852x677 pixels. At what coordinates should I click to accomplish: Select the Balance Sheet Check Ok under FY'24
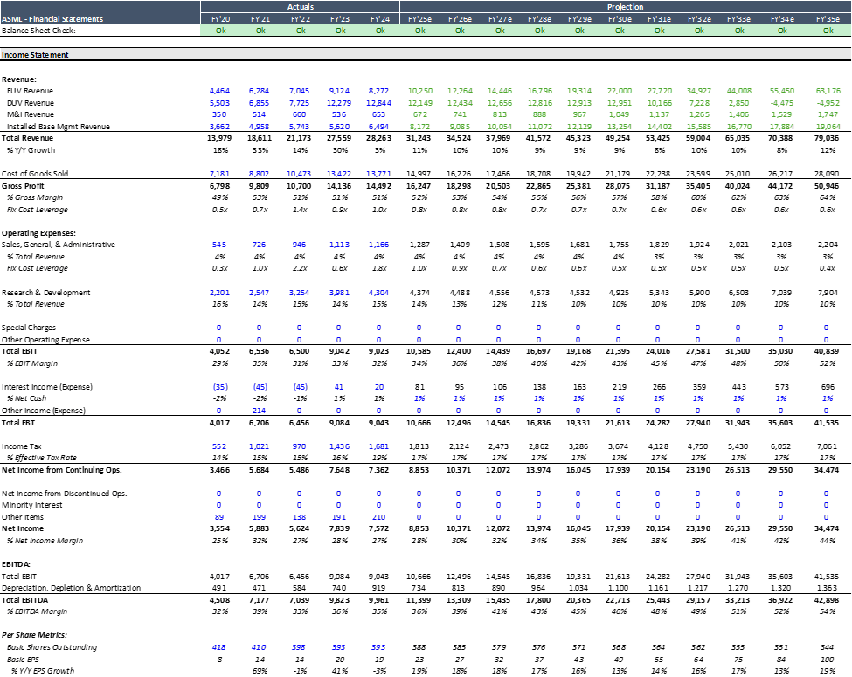click(379, 29)
